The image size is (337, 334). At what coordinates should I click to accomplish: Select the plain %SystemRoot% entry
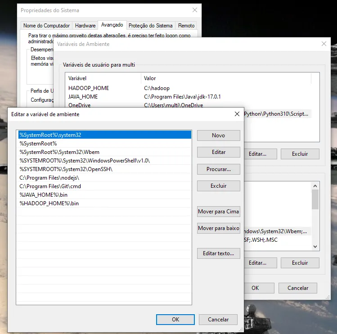pos(105,144)
